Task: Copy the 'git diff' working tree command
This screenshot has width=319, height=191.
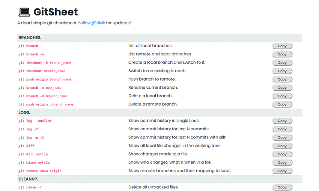Action: coord(282,146)
